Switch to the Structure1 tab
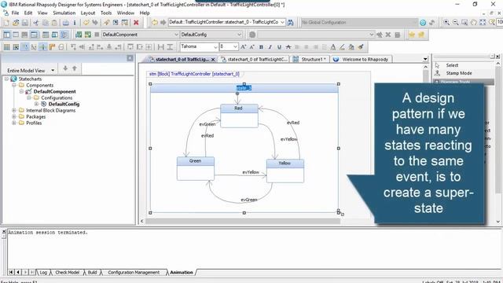The height and width of the screenshot is (283, 503). pyautogui.click(x=310, y=60)
